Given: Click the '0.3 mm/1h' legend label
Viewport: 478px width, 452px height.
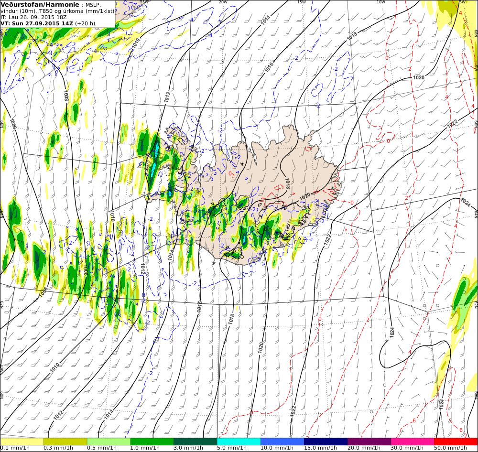Looking at the screenshot, I should [x=58, y=448].
